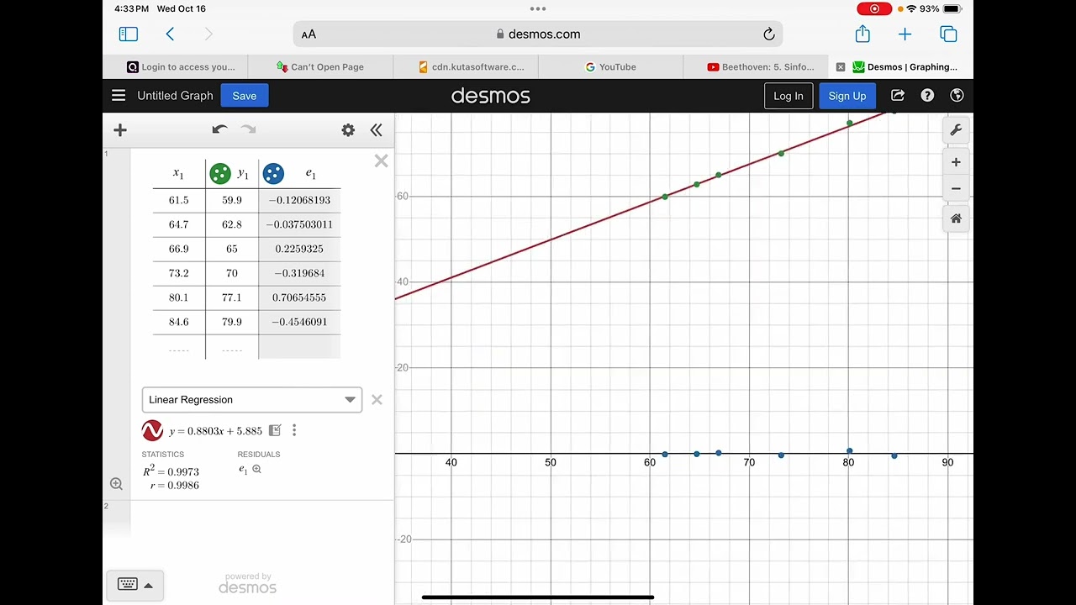Close the Desmos Graphing tab
The width and height of the screenshot is (1076, 605).
pos(841,67)
